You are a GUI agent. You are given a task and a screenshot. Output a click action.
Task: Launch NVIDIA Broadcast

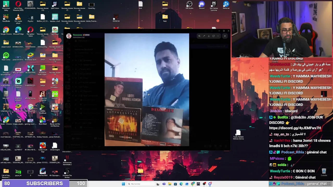pos(43,109)
